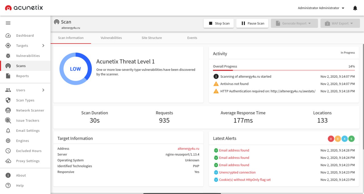Click the Engines chip icon
Image resolution: width=364 pixels, height=194 pixels.
[8, 141]
